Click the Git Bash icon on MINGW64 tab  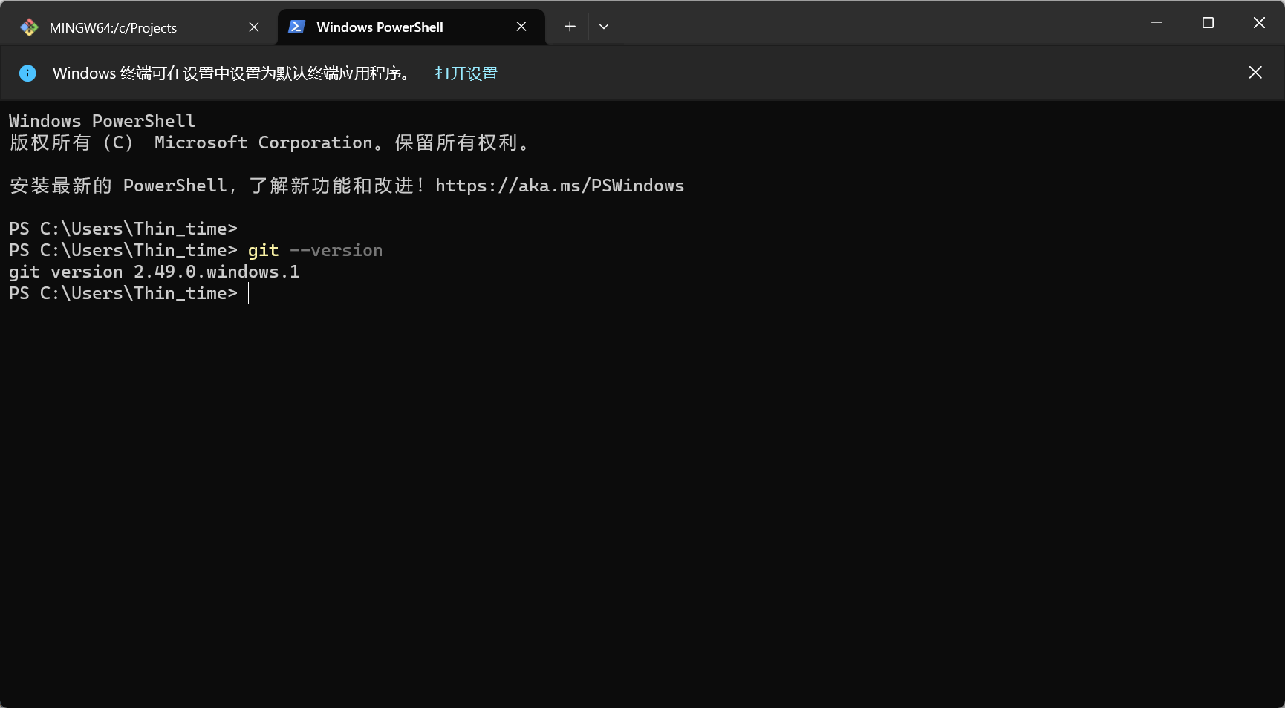(30, 27)
